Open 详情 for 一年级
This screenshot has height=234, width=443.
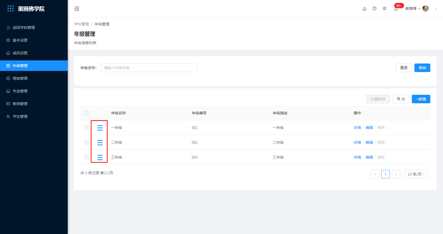tap(357, 128)
